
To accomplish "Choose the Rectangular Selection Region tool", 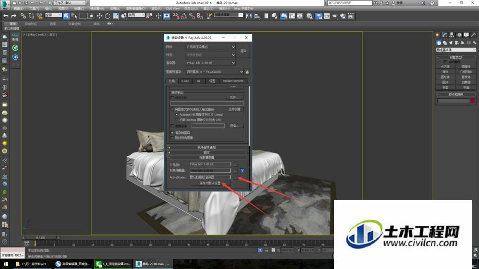I will [x=82, y=16].
